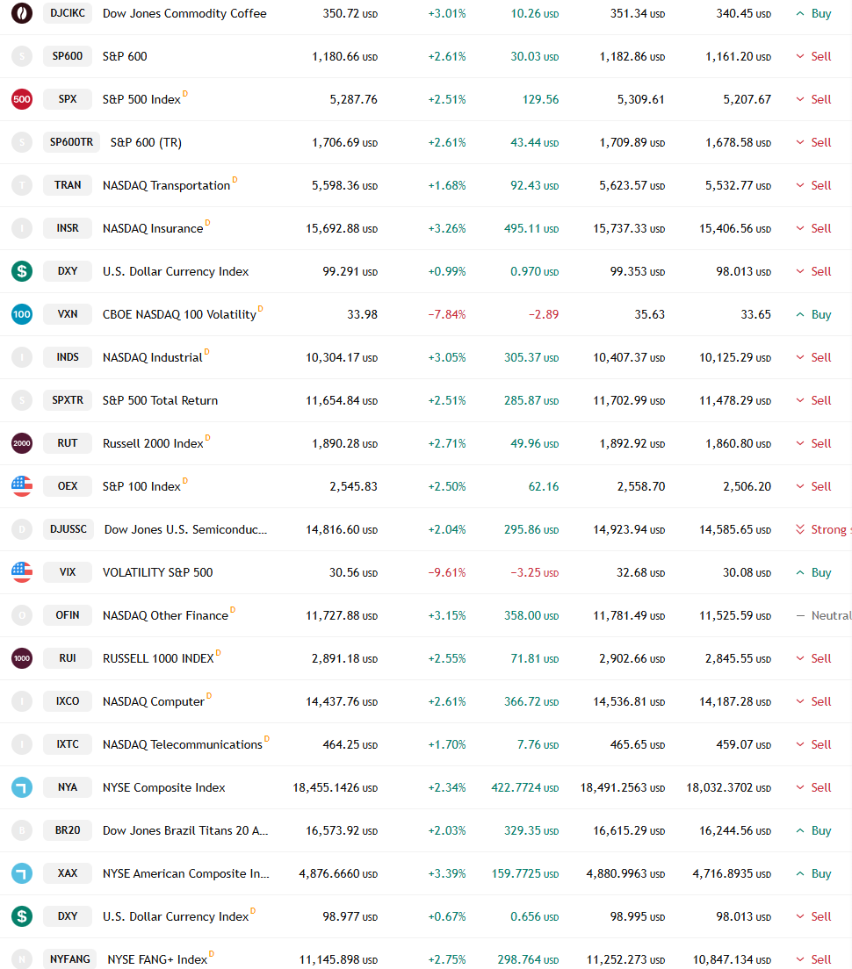Image resolution: width=852 pixels, height=969 pixels.
Task: Open Dow Jones Brazil Titans 20 link
Action: point(185,830)
